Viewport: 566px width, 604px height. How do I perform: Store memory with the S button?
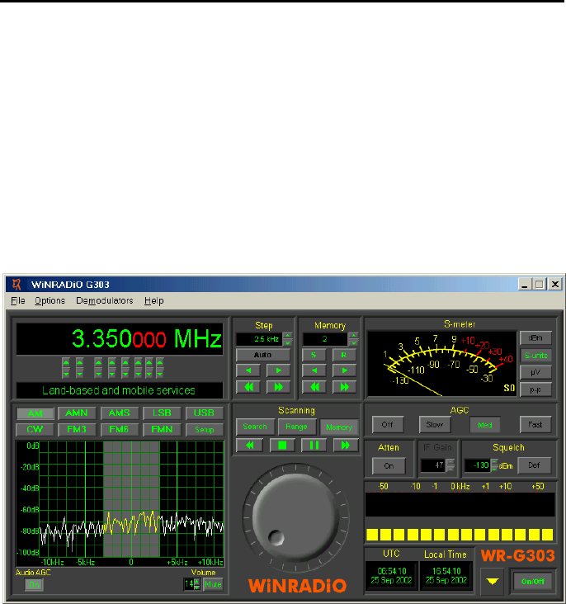coord(314,355)
